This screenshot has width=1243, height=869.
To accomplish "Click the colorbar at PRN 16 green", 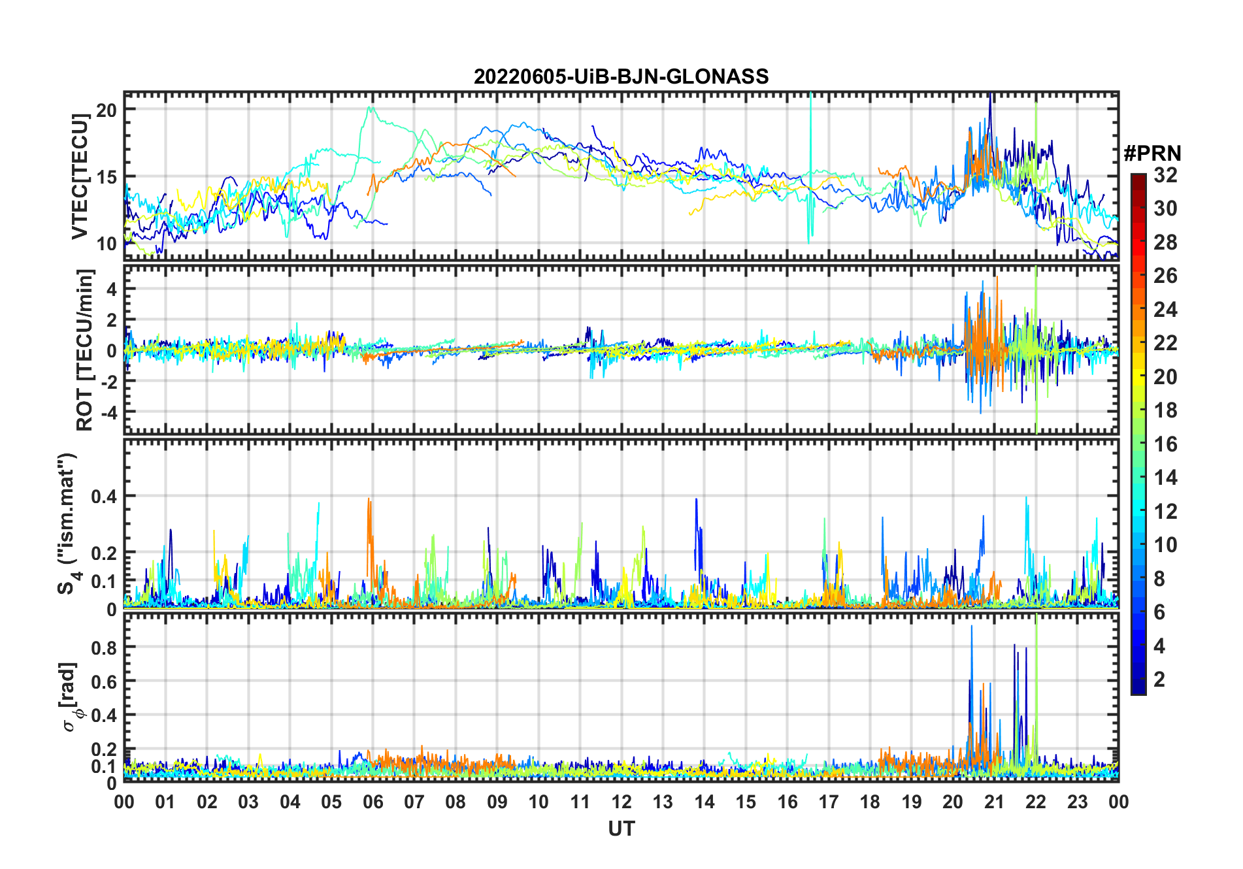I will click(1138, 444).
